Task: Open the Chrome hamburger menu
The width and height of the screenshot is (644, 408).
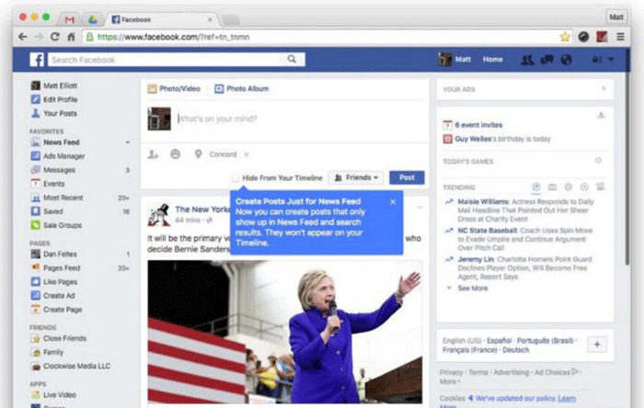Action: (x=620, y=37)
